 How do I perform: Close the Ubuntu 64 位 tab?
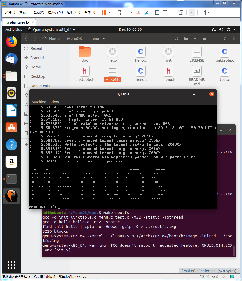coord(33,22)
